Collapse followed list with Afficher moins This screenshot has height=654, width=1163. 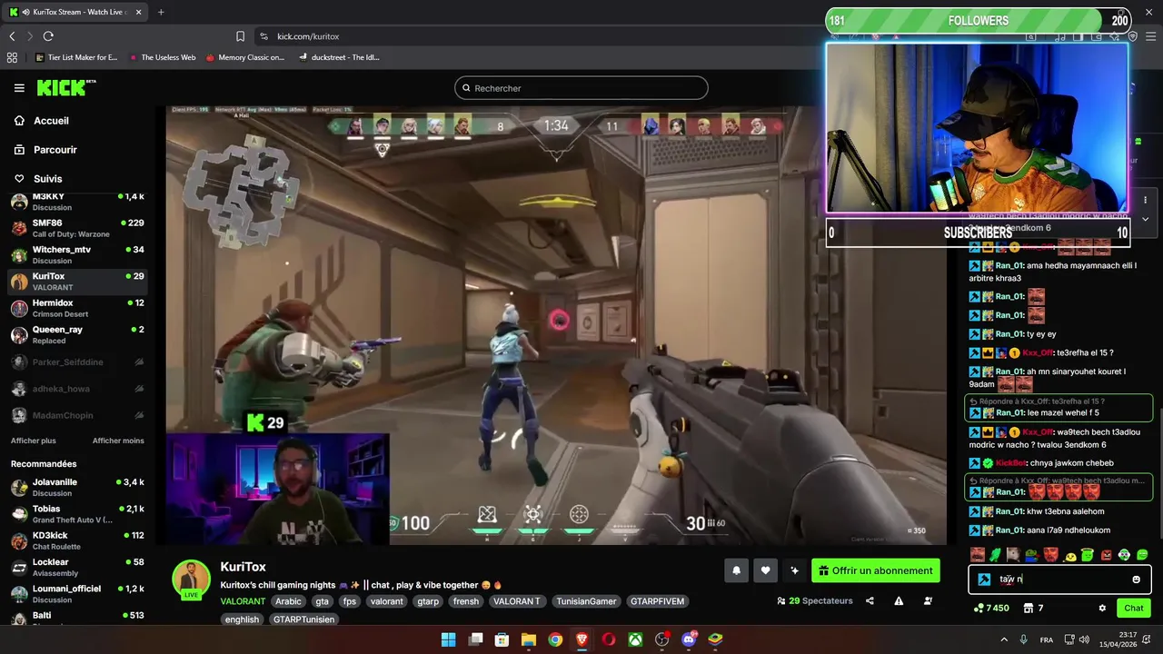click(118, 441)
